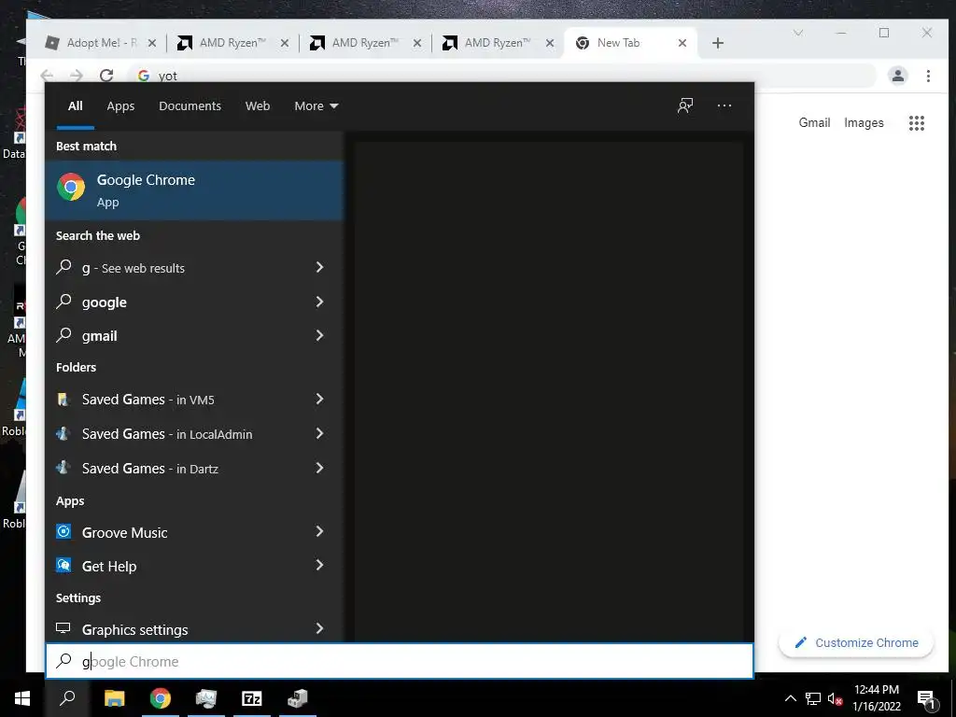
Task: Select the 'Get Help' app result text
Action: [109, 567]
